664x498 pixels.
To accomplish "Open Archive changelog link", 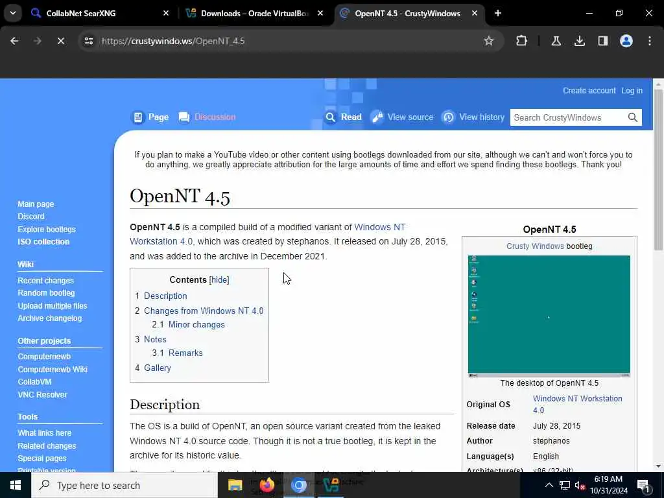I will [49, 318].
